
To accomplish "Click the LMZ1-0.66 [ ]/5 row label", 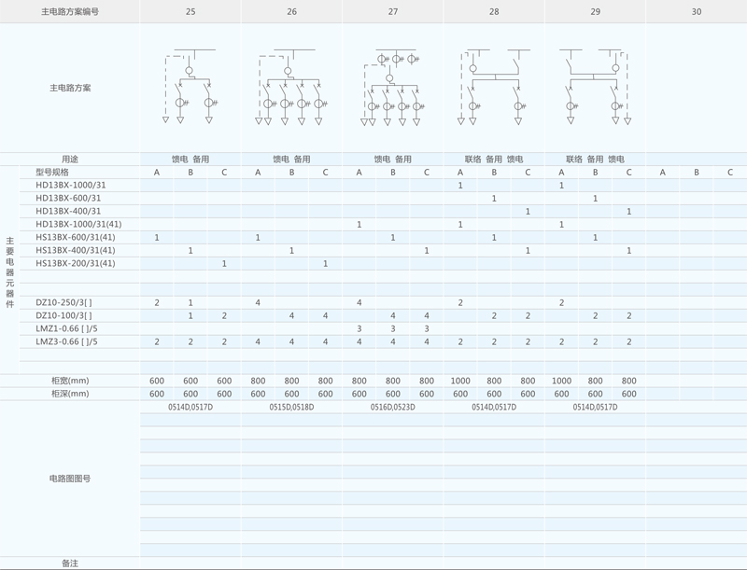I will [66, 329].
